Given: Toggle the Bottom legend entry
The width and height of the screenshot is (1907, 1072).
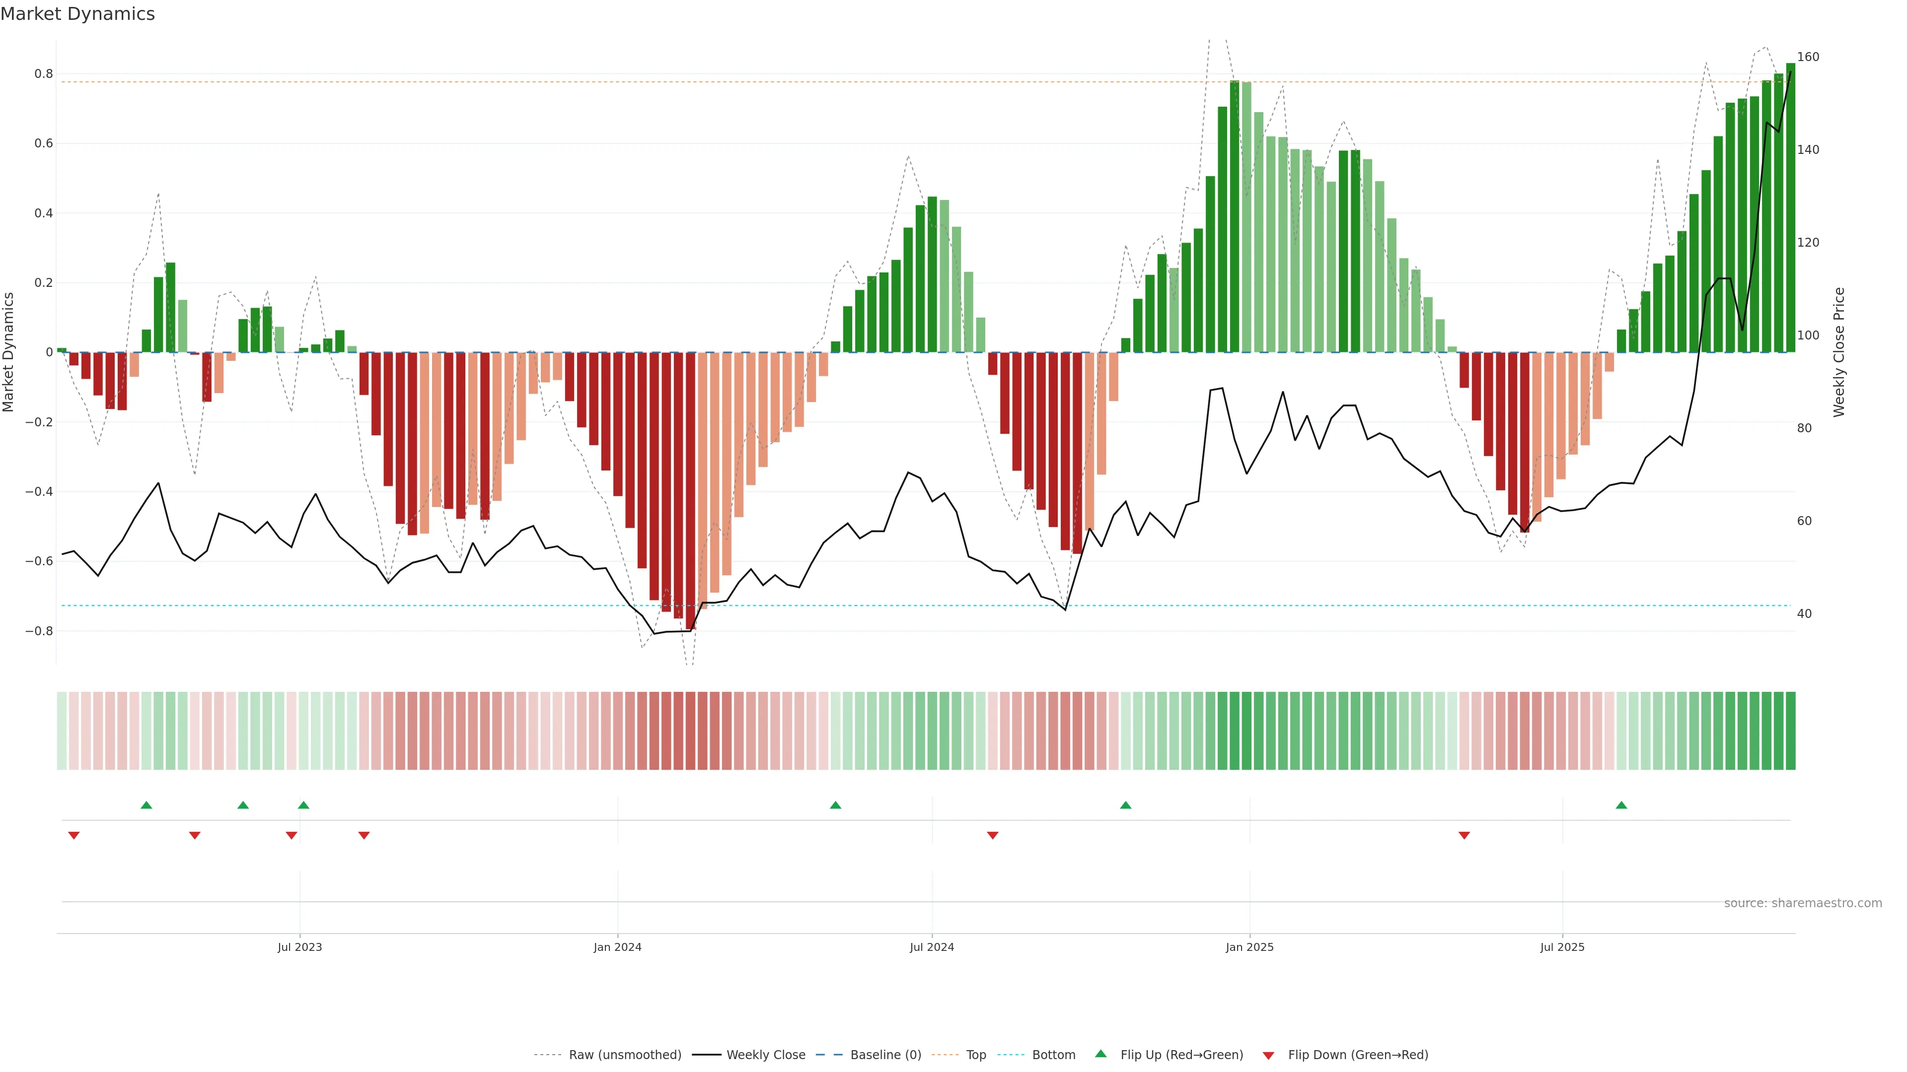Looking at the screenshot, I should click(x=1053, y=1055).
